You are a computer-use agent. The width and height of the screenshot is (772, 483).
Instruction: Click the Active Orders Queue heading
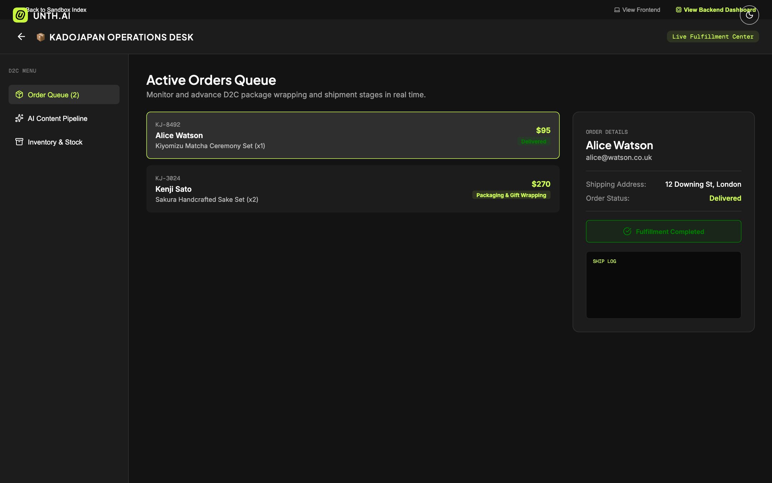(x=211, y=80)
